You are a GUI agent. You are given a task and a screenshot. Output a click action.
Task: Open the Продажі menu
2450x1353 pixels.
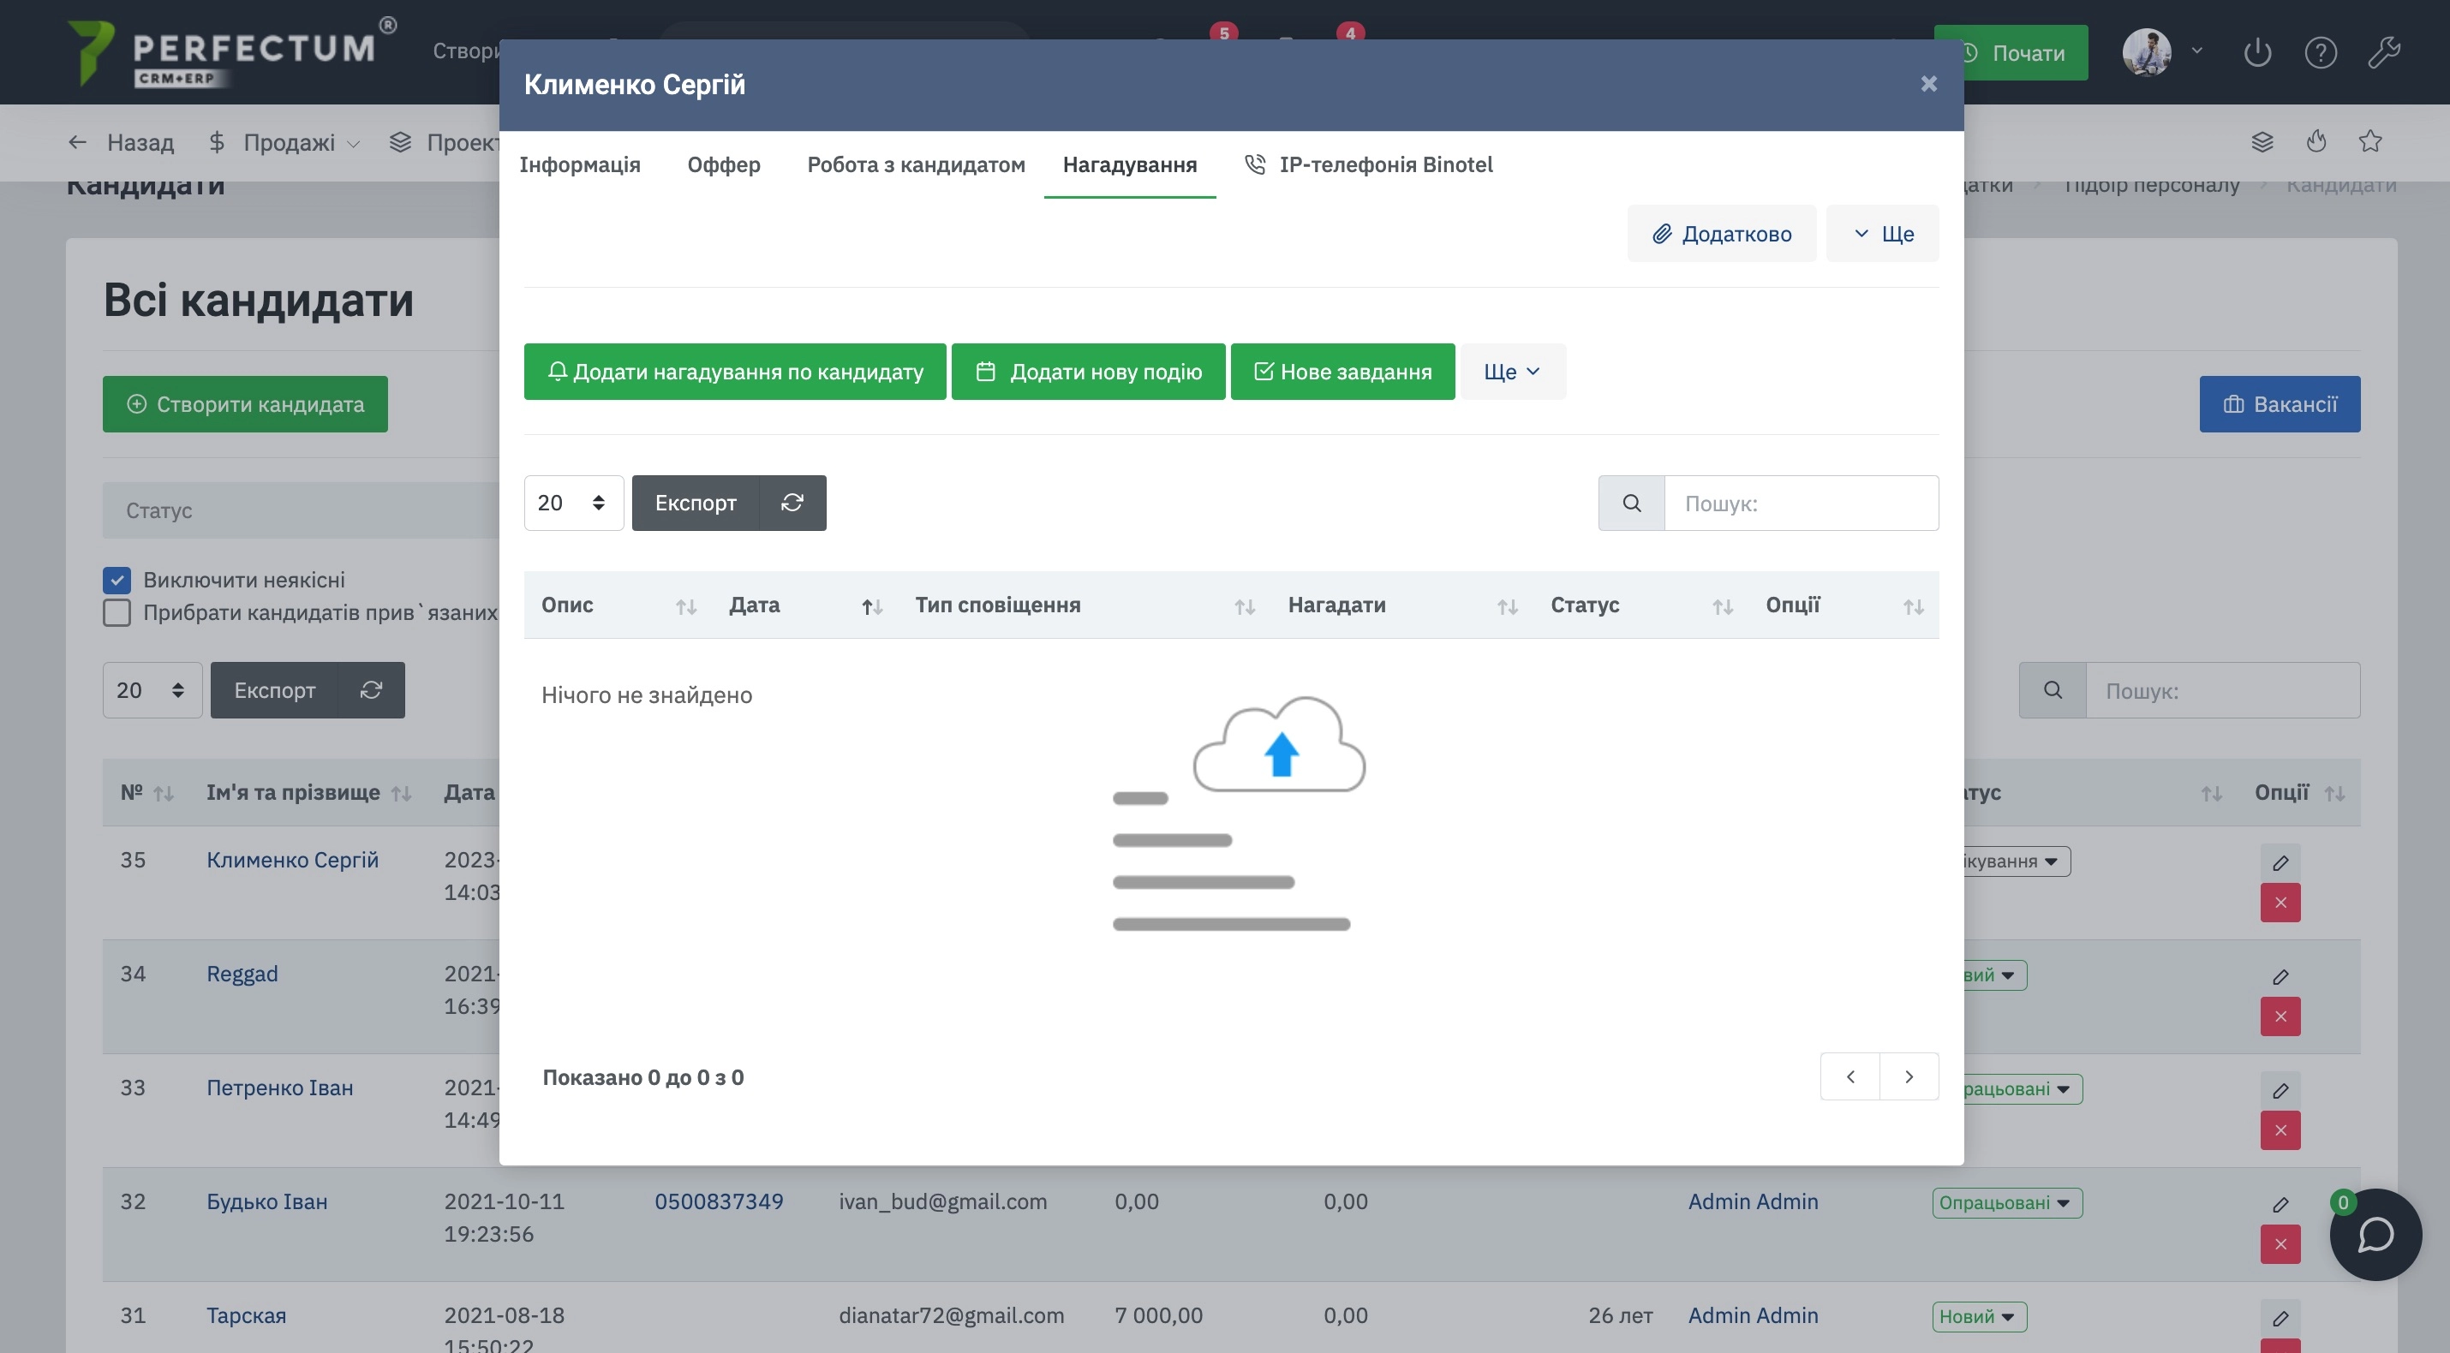pyautogui.click(x=284, y=143)
